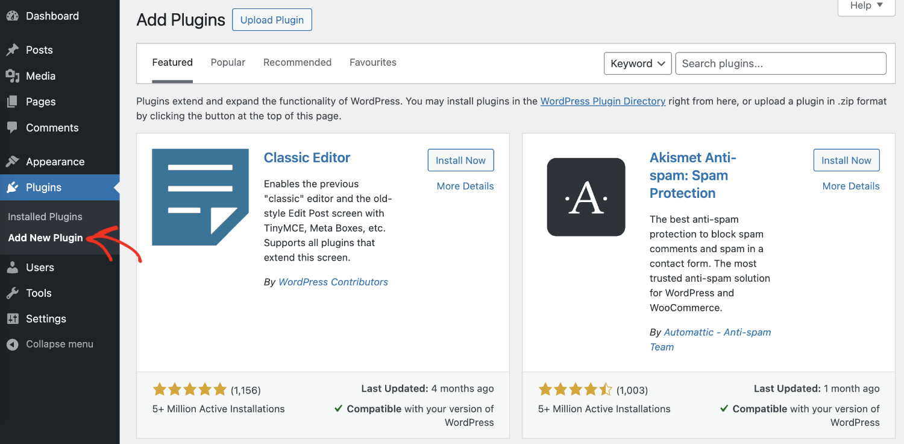Select the Users icon
The image size is (904, 444).
pyautogui.click(x=13, y=267)
